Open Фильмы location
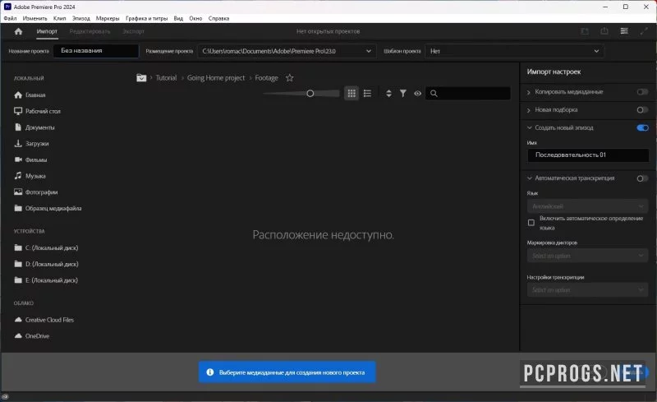The height and width of the screenshot is (402, 657). [x=30, y=159]
